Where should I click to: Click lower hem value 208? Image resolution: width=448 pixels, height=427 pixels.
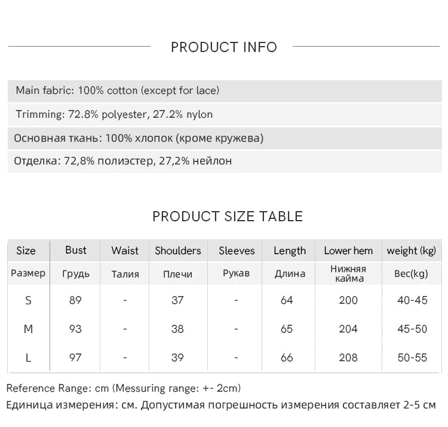348,358
